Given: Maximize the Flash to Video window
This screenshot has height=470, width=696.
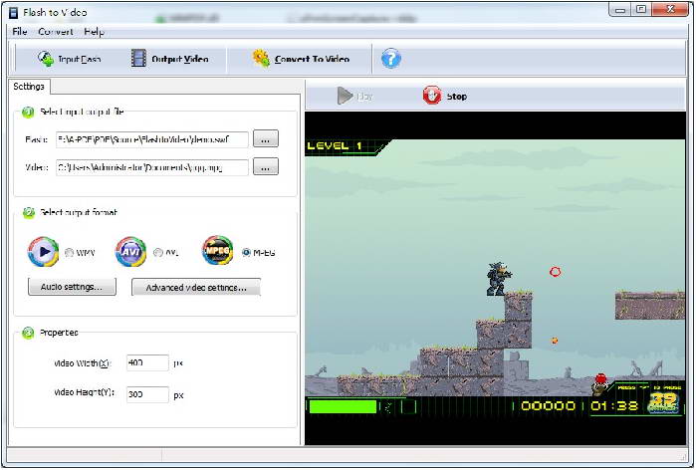Looking at the screenshot, I should pos(641,9).
